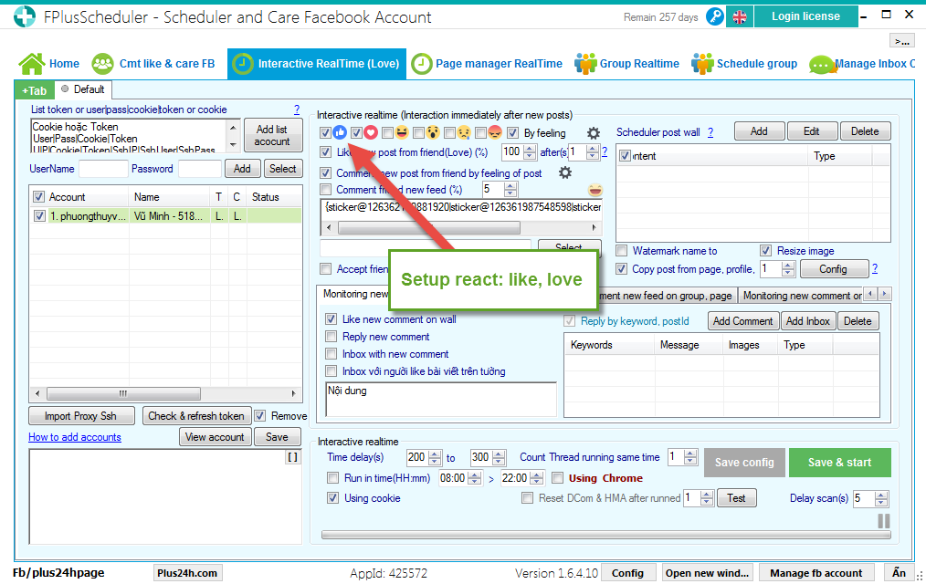The width and height of the screenshot is (926, 584).
Task: Click the Schedule group people icon
Action: pyautogui.click(x=702, y=64)
